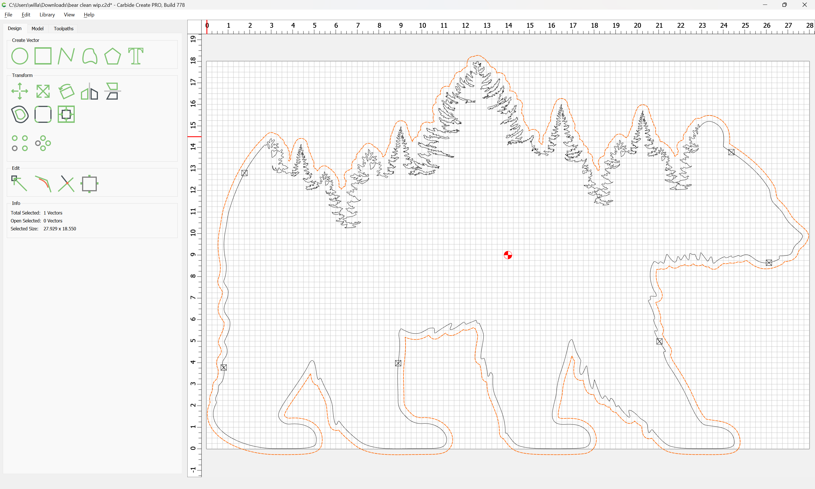Click node handle on middle leg edge
815x489 pixels.
398,363
